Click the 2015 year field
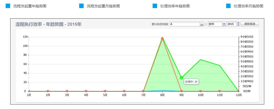 click(231, 24)
